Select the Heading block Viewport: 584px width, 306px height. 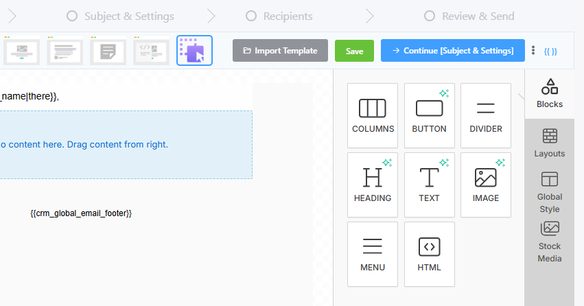coord(373,185)
